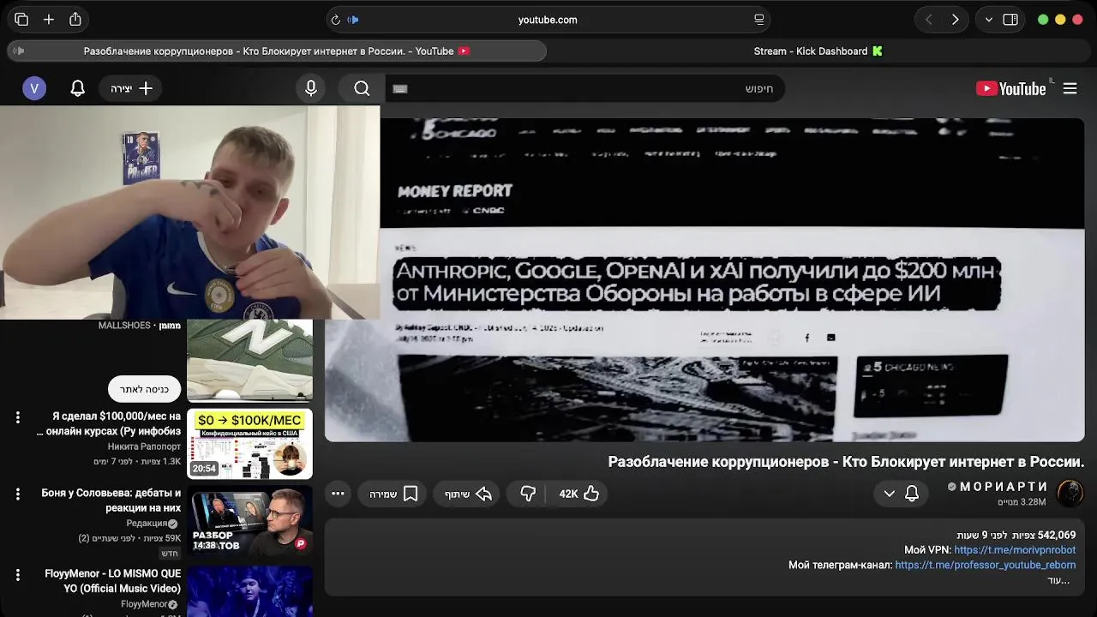
Task: Click the reader icon in address bar
Action: pyautogui.click(x=759, y=20)
